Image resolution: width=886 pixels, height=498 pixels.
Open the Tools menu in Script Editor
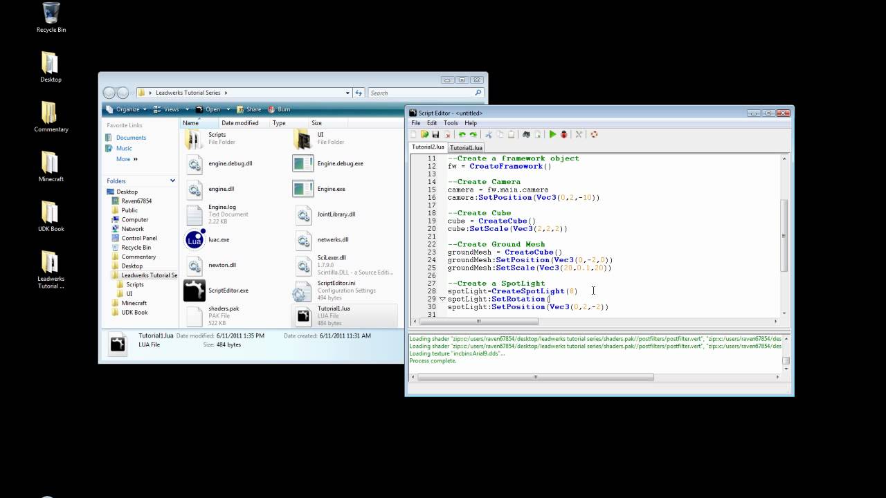tap(451, 123)
